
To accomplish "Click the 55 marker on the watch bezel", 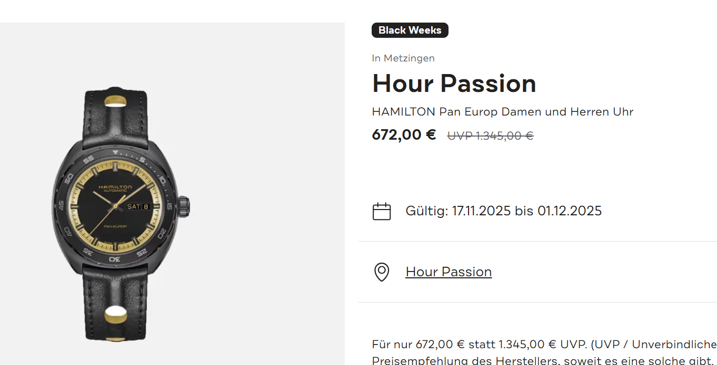I will point(89,159).
